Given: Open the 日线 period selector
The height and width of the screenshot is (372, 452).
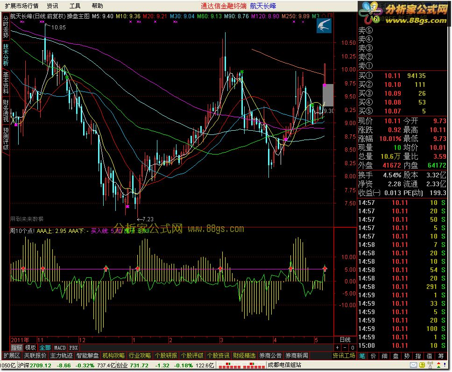Looking at the screenshot, I should pos(345,339).
